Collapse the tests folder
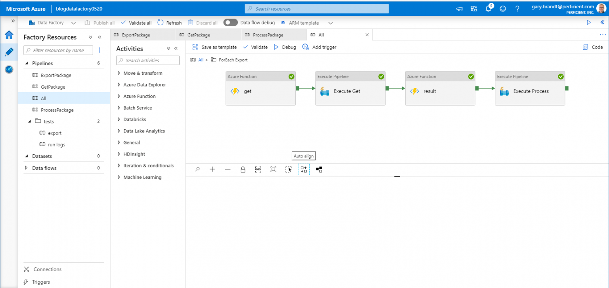 pos(30,121)
